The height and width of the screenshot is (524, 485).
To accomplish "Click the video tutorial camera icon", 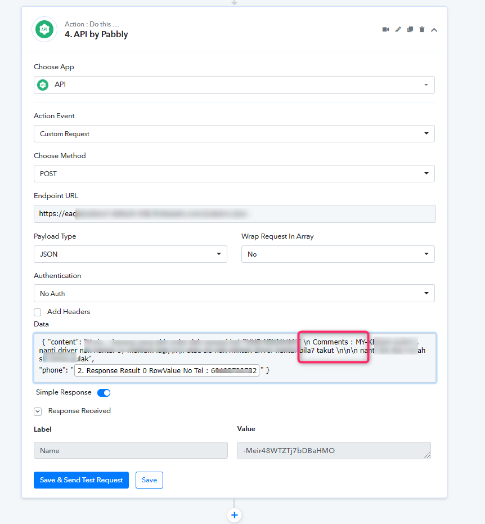I will click(x=385, y=30).
